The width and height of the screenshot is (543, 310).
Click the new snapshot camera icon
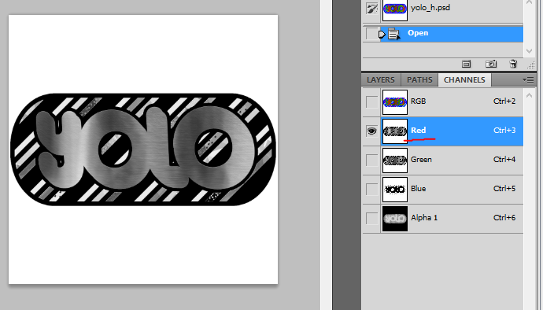pos(491,64)
